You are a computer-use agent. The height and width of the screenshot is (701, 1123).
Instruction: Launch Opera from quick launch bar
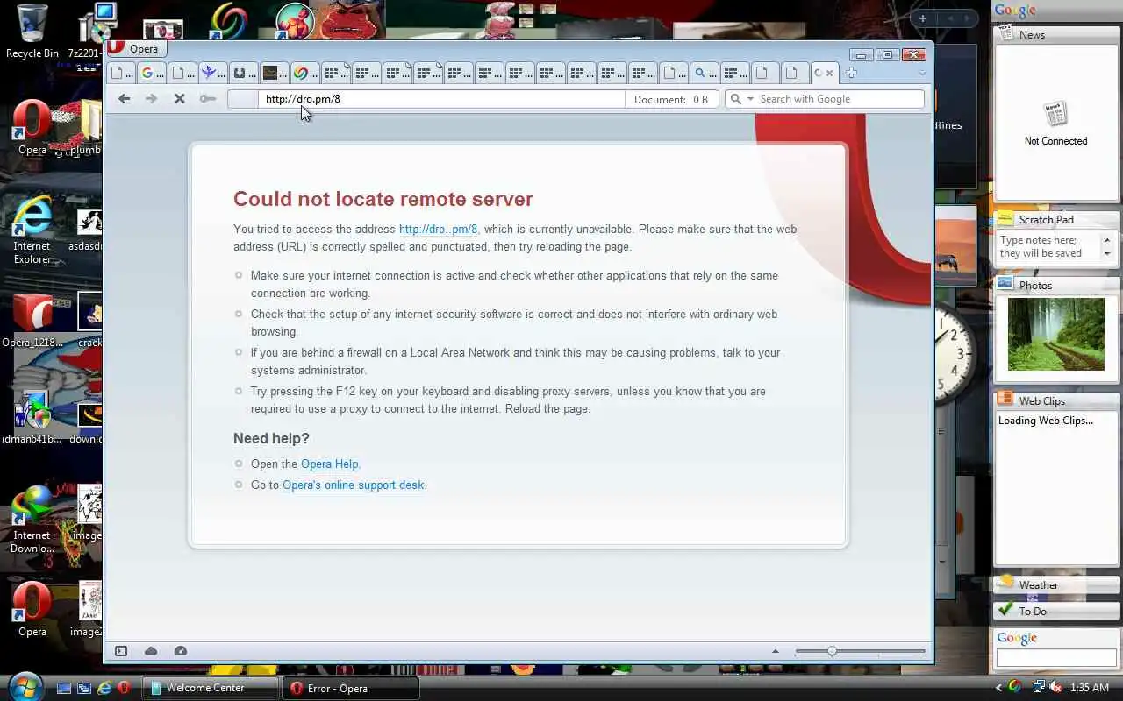pyautogui.click(x=125, y=689)
